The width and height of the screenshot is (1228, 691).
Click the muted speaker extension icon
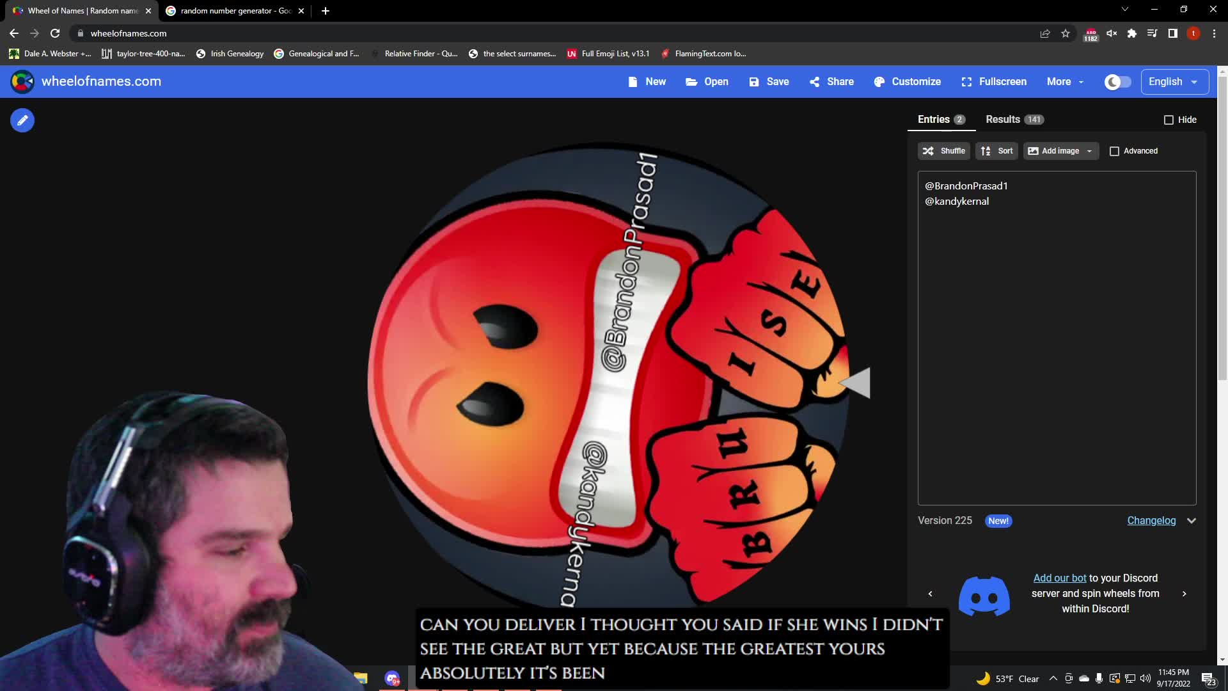point(1112,33)
